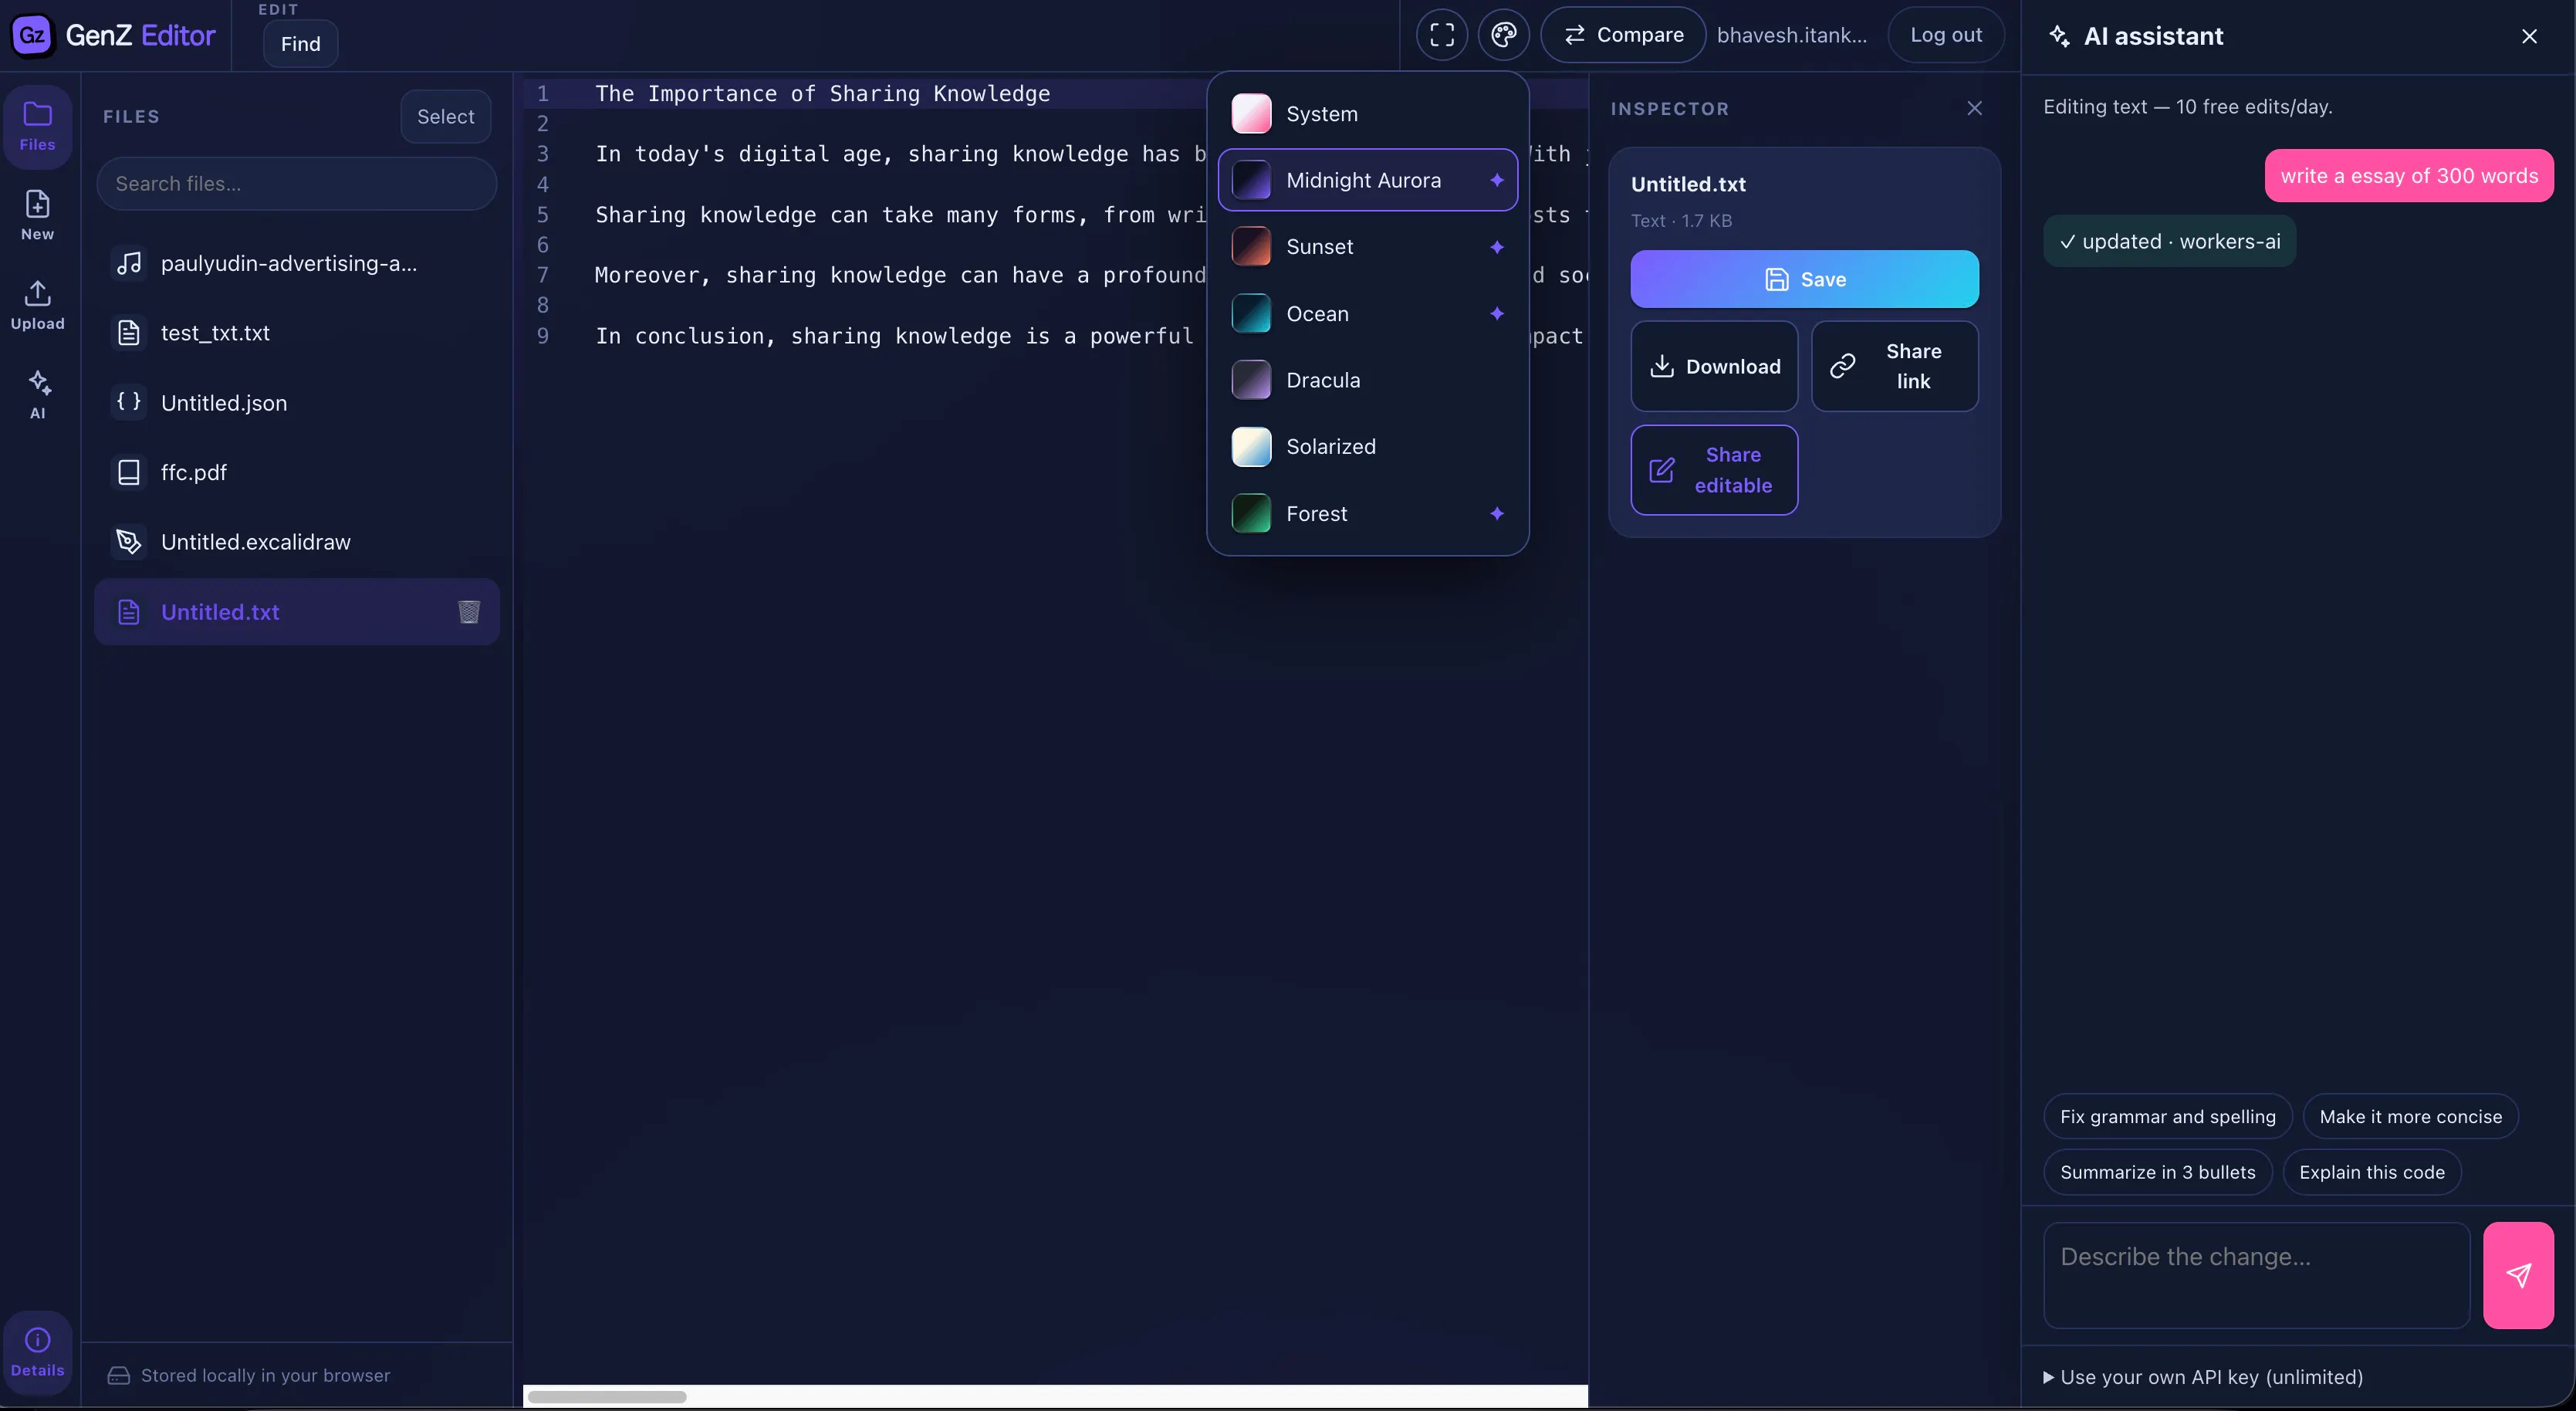Select the Midnight Aurora theme
The height and width of the screenshot is (1411, 2576).
(1367, 180)
